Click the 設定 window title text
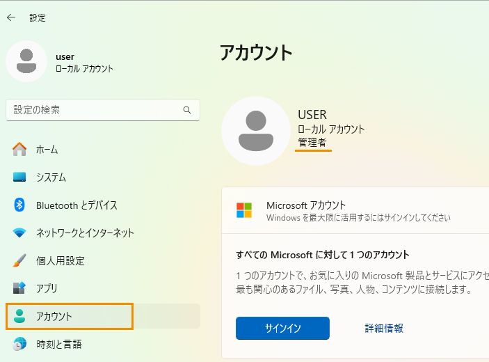 coord(38,18)
